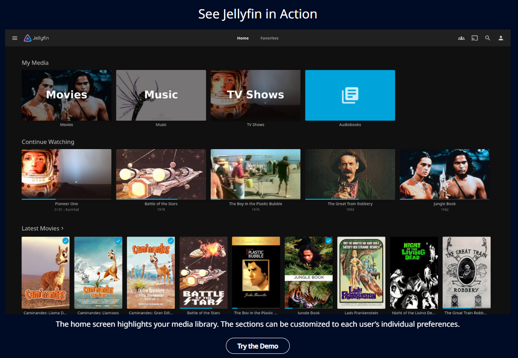Click the Music label under the card
518x358 pixels.
tap(161, 125)
